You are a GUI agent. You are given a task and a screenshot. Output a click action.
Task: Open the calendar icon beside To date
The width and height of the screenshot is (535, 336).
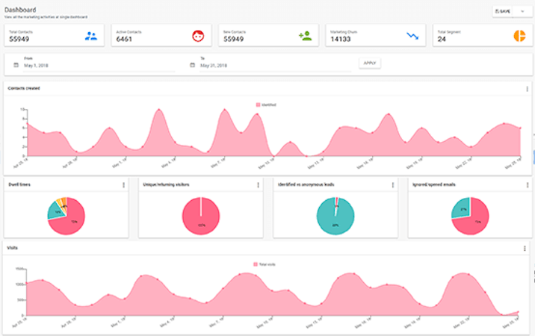tap(193, 65)
